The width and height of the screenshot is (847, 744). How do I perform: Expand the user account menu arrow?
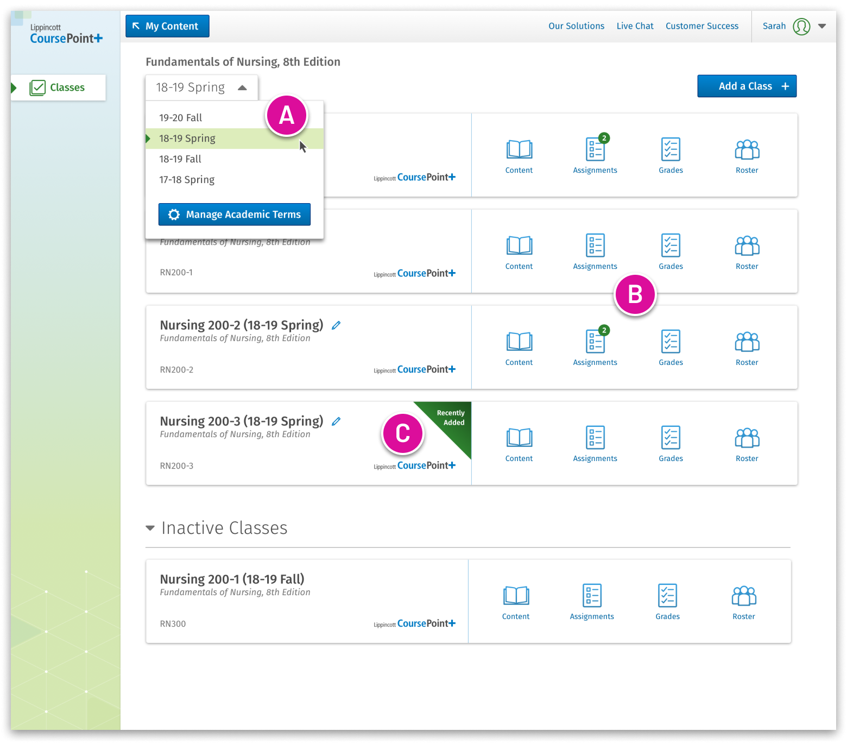click(822, 26)
